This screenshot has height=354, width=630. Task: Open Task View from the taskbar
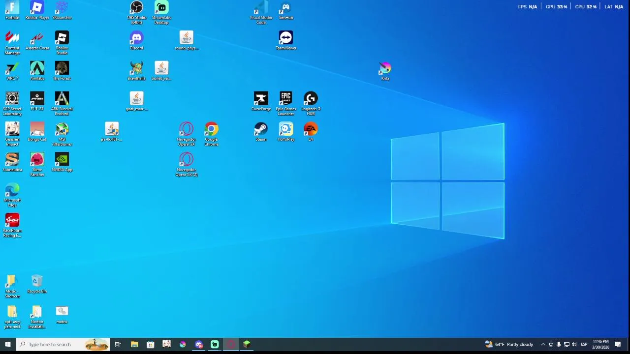(x=118, y=344)
